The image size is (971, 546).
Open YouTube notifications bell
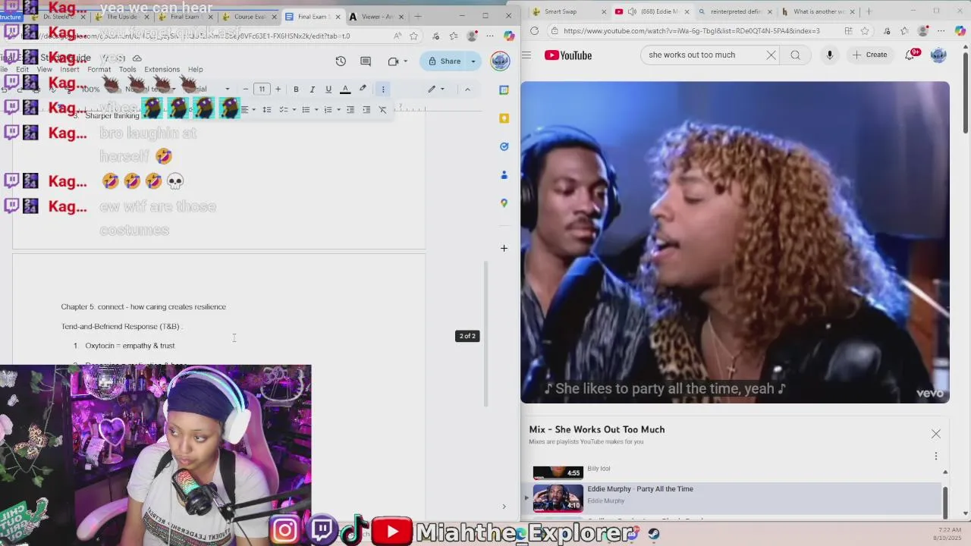(910, 55)
